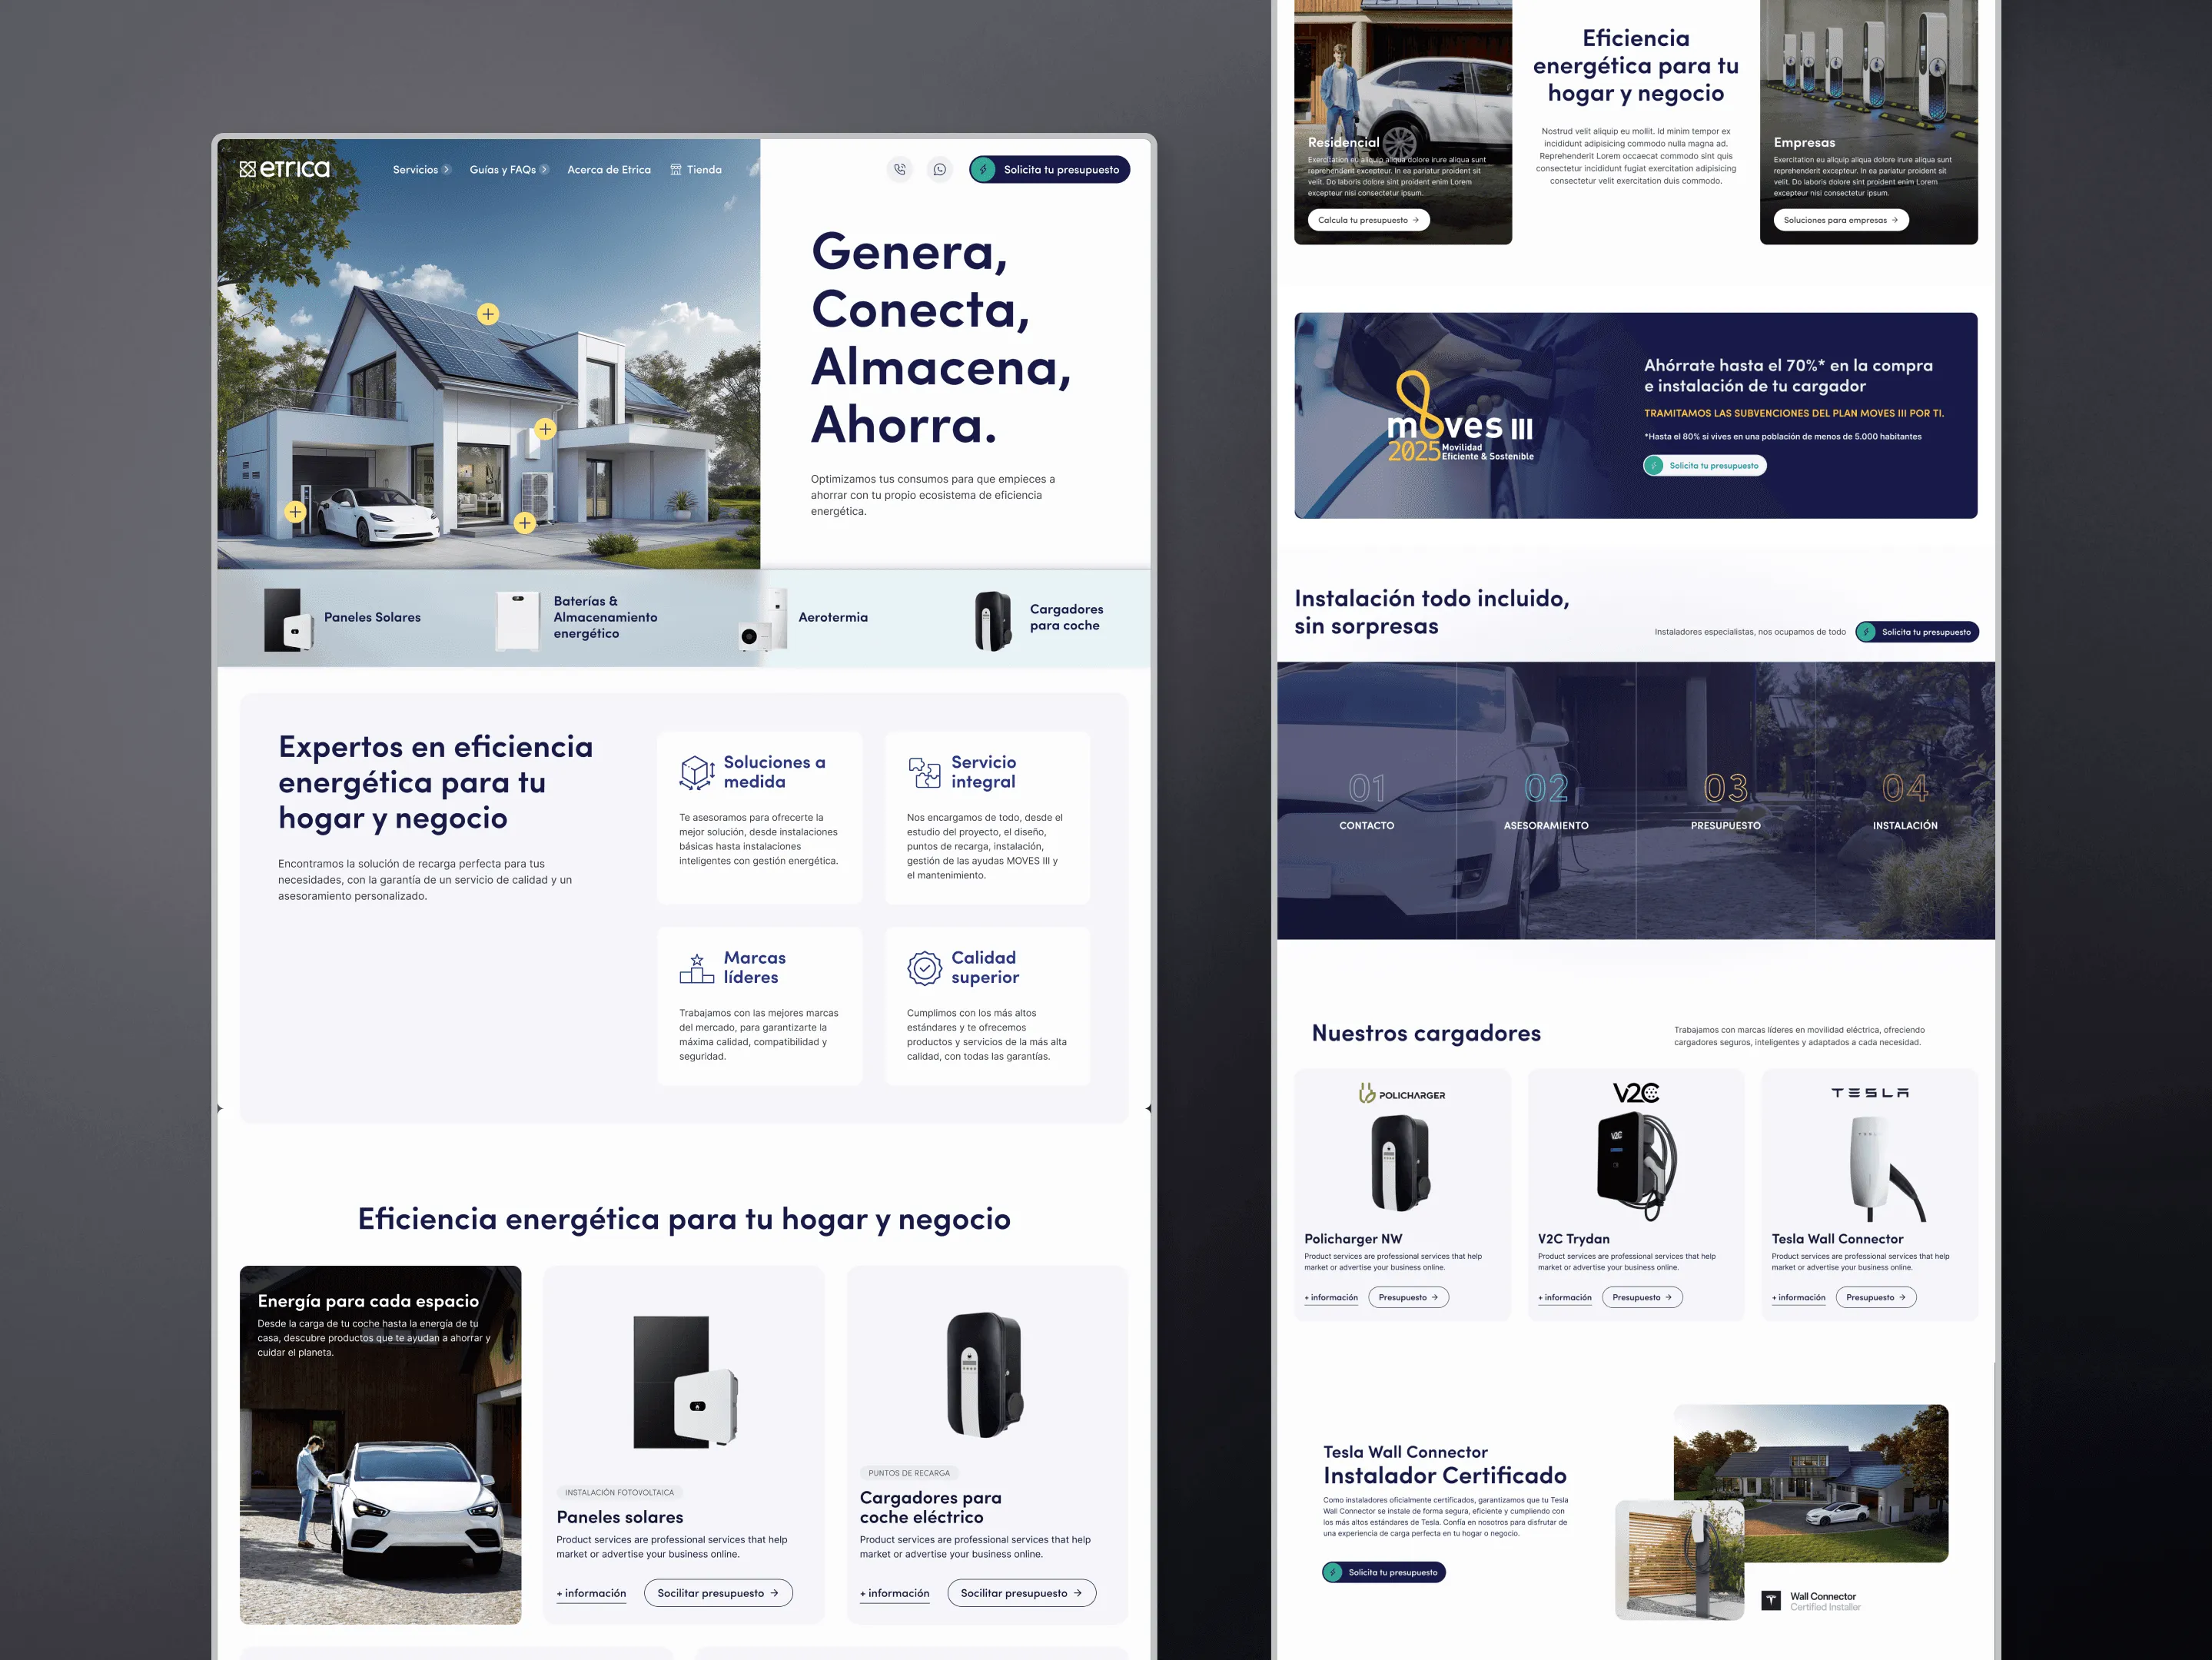Click + información on V2C Trydan card
Viewport: 2212px width, 1660px height.
coord(1564,1298)
